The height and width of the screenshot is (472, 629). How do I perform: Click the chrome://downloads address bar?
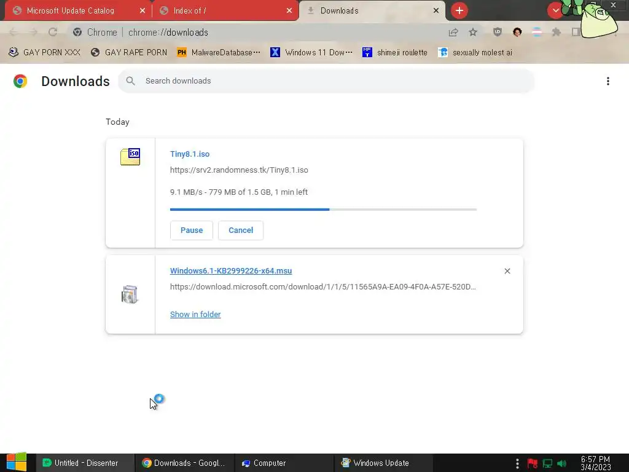click(257, 33)
